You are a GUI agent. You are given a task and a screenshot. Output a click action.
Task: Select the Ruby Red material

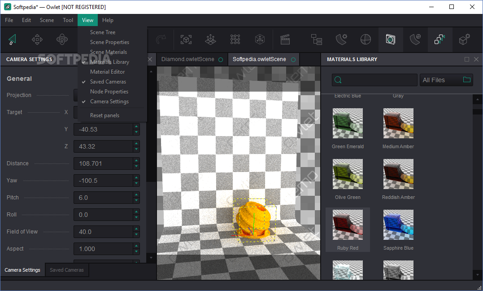coord(348,230)
